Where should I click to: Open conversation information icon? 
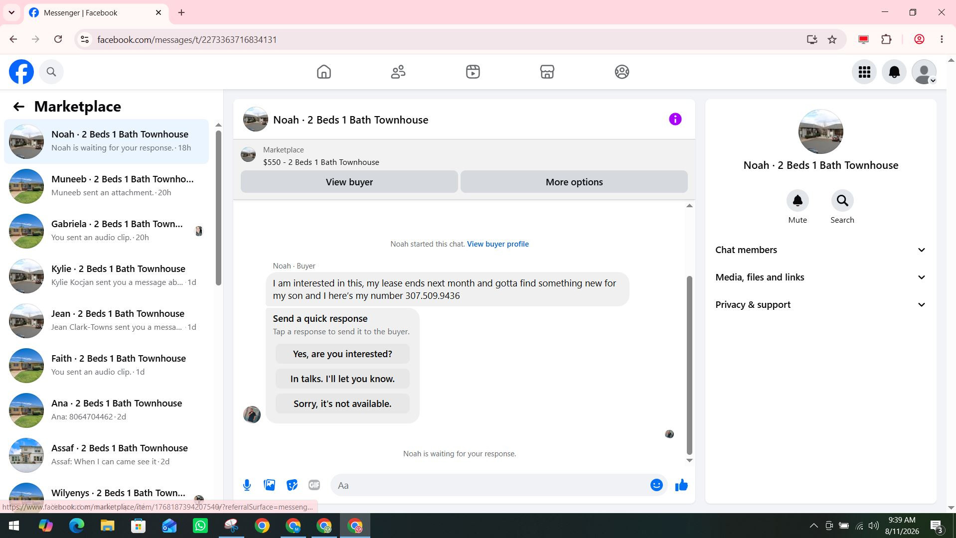point(675,120)
